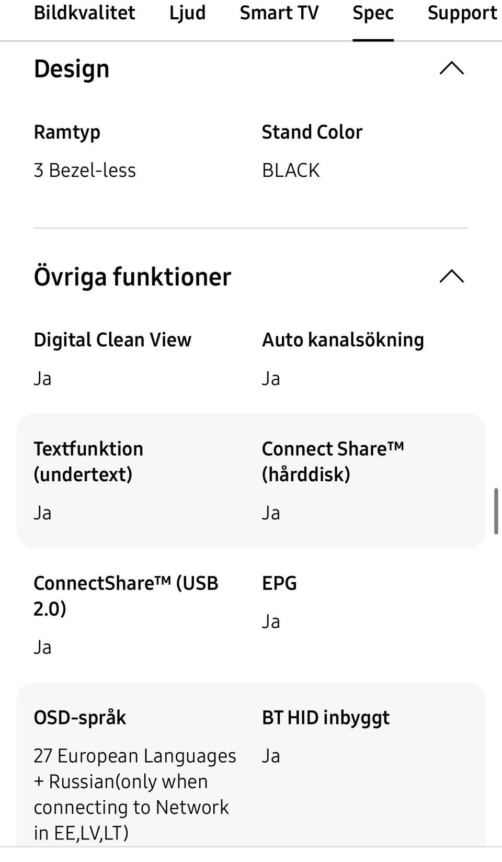Viewport: 502px width, 862px height.
Task: Tap the EPG spec label
Action: 279,583
